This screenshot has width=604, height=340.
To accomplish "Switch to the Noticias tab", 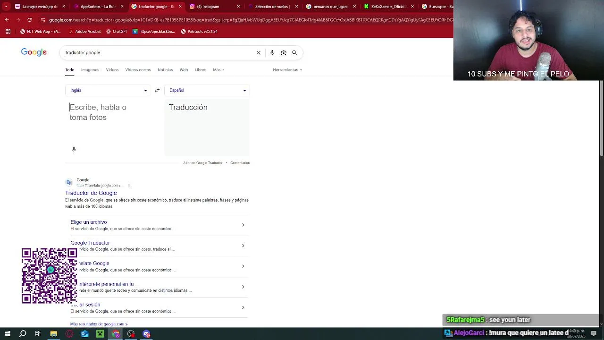I will pyautogui.click(x=165, y=70).
